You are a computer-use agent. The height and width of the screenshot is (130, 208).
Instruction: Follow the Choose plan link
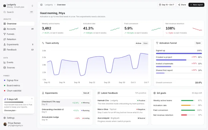pos(10,110)
